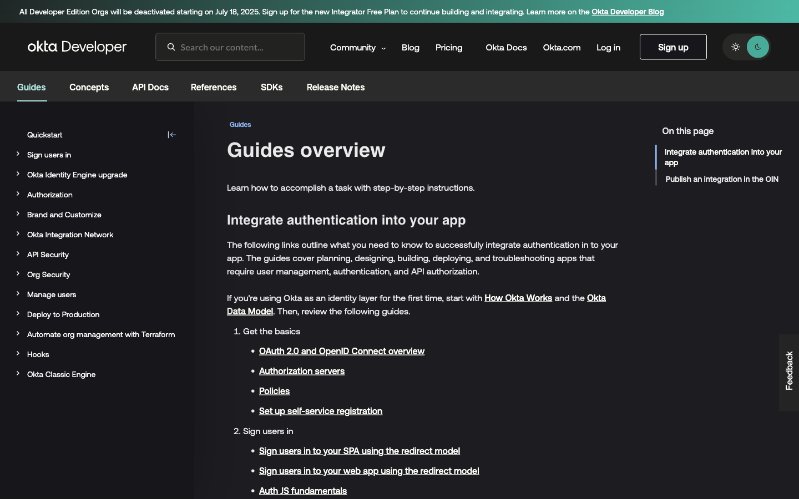Open Sign users in sidebar item

[49, 155]
